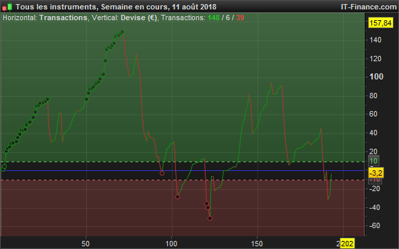This screenshot has height=249, width=399.
Task: Click the green 10 threshold label
Action: coord(373,161)
